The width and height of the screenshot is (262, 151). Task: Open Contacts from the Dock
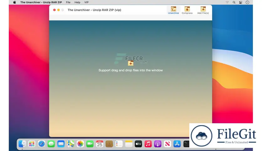109,144
